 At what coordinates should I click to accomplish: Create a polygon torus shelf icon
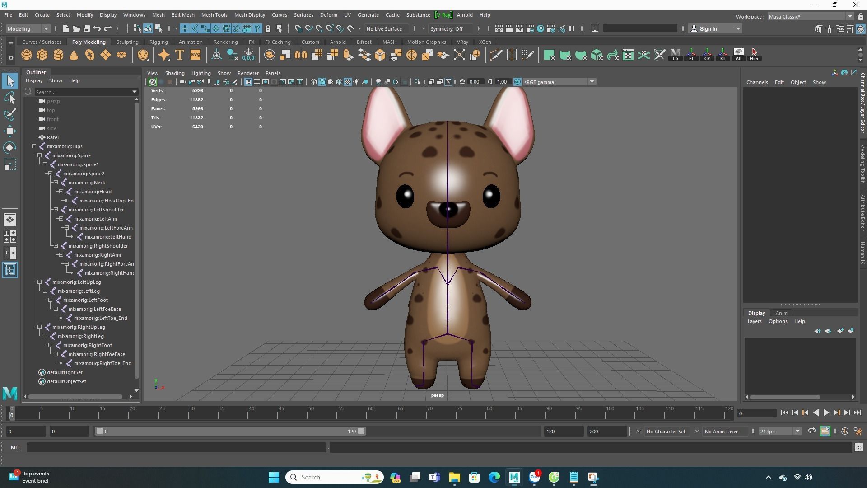(90, 55)
